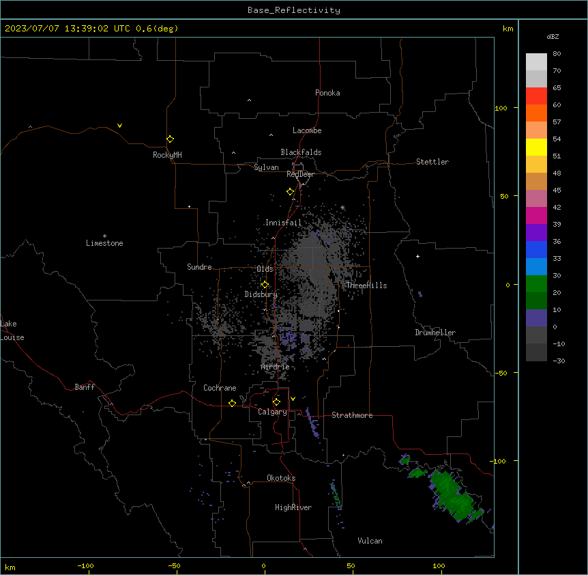588x575 pixels.
Task: Select the lightest gray 80-70 dBZ legend color
Action: click(536, 62)
